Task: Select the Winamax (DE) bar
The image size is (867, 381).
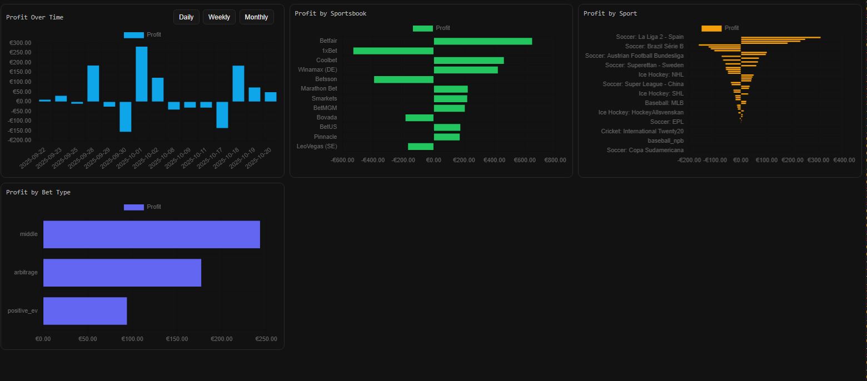Action: coord(465,70)
